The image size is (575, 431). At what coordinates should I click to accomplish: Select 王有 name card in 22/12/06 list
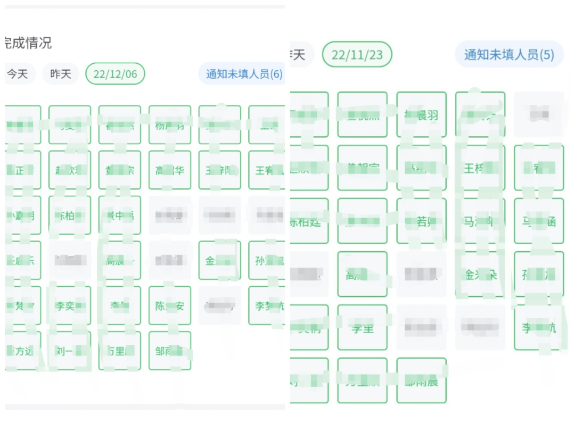click(267, 170)
